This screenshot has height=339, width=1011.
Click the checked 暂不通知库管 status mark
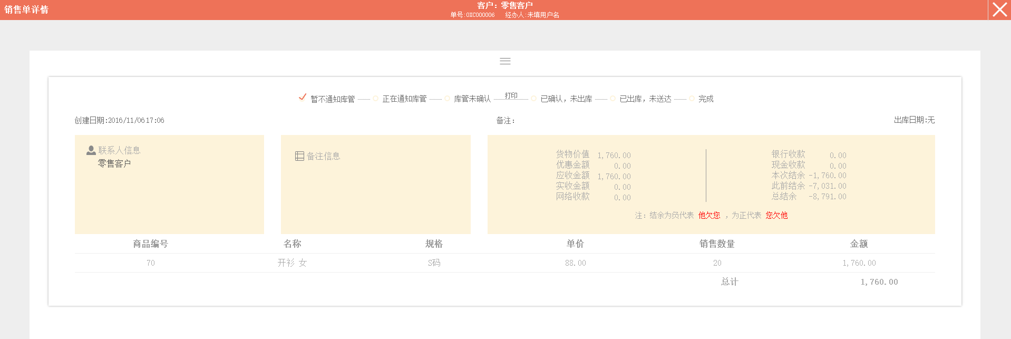click(x=303, y=97)
